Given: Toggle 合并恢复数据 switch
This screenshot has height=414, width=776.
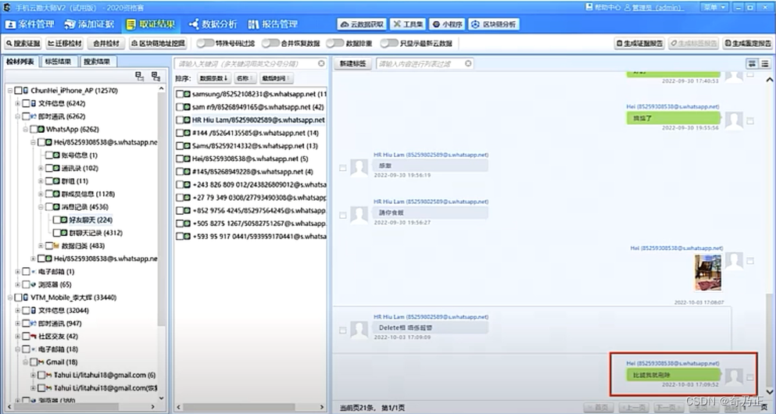Looking at the screenshot, I should coord(270,44).
